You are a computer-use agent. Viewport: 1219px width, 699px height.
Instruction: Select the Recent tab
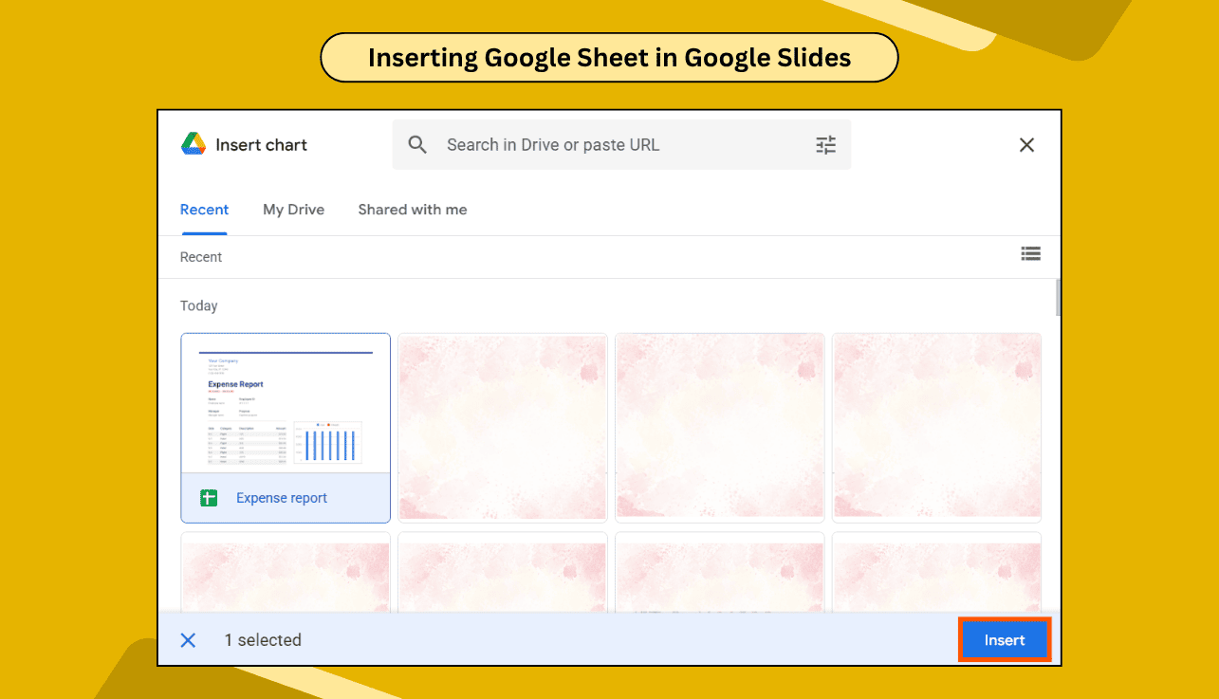point(204,210)
